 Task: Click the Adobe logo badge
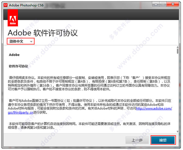13,18
